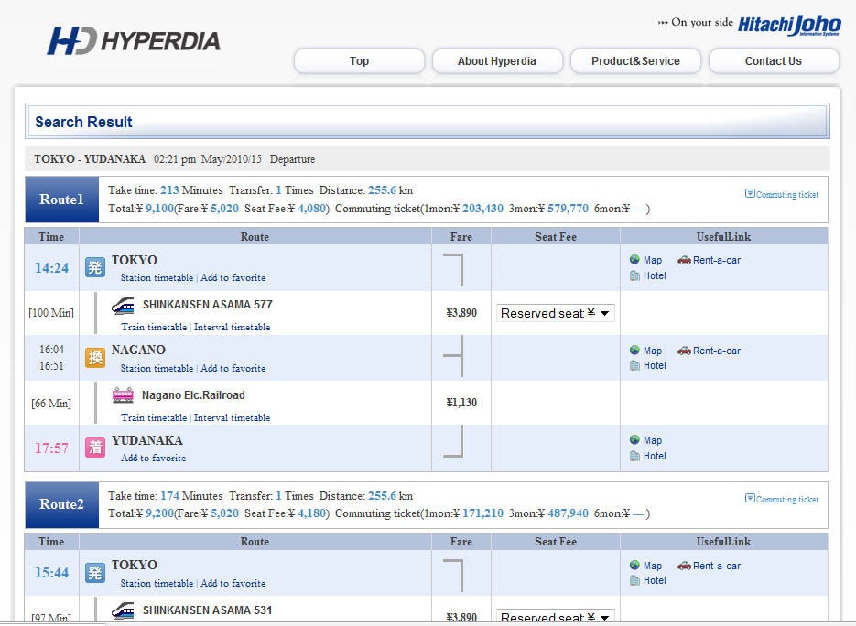Click the globe Map icon in the NAGANO row
The height and width of the screenshot is (626, 856).
point(634,351)
